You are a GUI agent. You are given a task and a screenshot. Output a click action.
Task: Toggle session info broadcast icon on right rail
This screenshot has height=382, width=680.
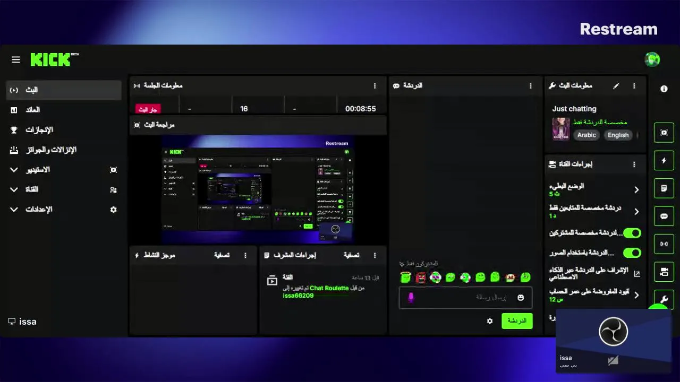tap(664, 244)
